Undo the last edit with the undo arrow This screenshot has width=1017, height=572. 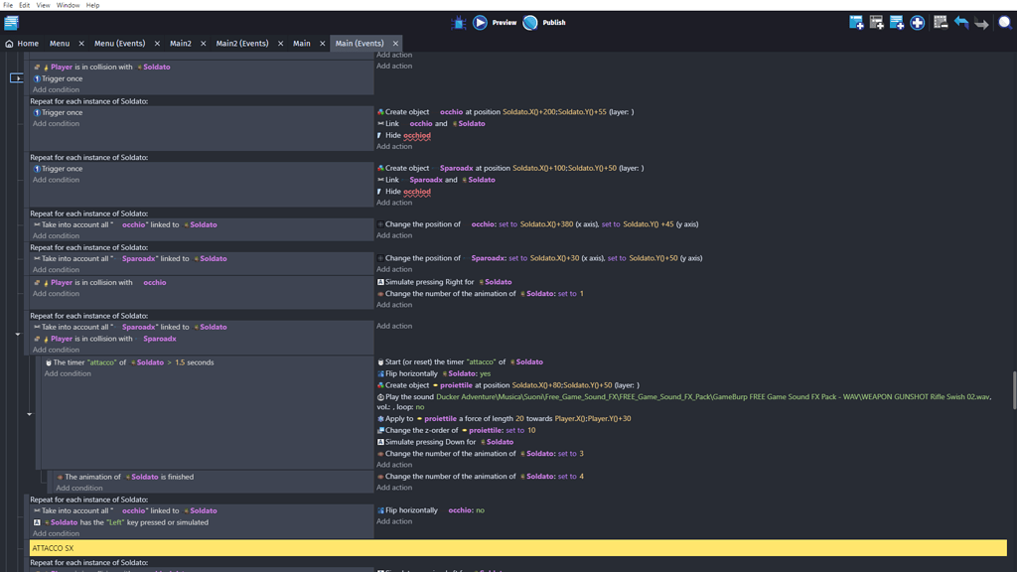tap(961, 22)
